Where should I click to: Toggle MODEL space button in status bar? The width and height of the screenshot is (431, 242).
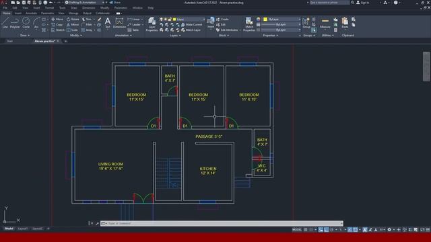coord(297,230)
